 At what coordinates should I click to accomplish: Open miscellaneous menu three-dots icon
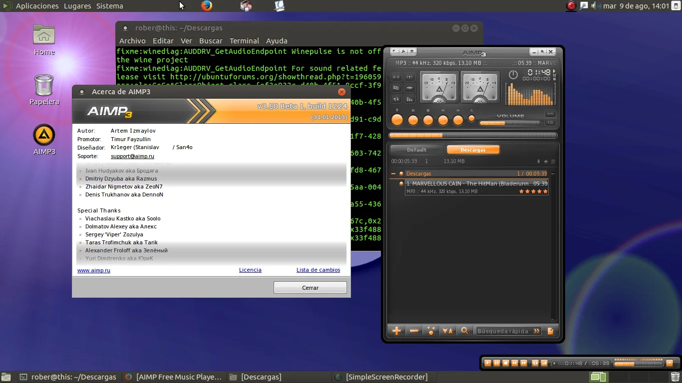431,331
